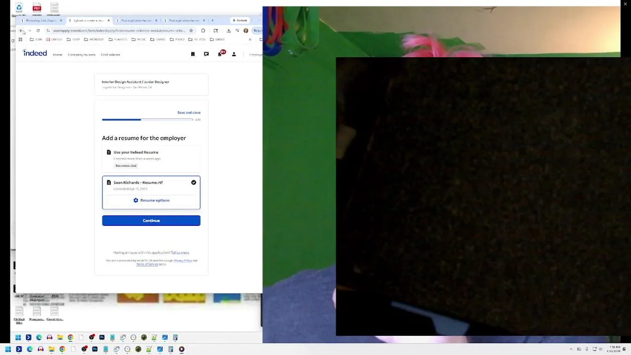Screen dimensions: 631x355
Task: Bookmark this page with the star icon
Action: (x=191, y=31)
